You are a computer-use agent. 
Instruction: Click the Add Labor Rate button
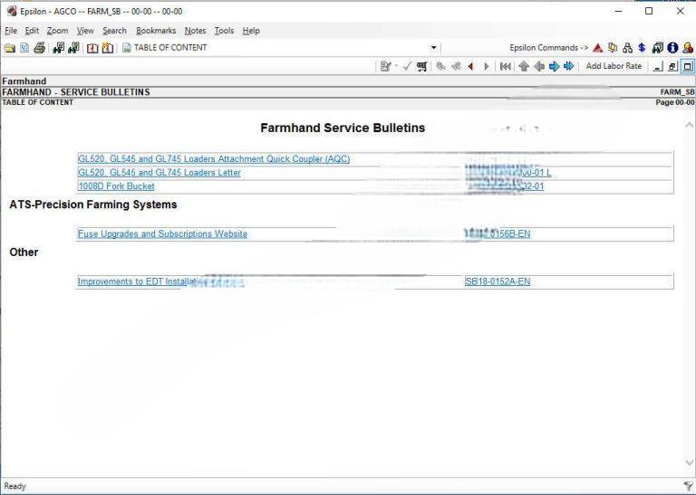pyautogui.click(x=614, y=66)
